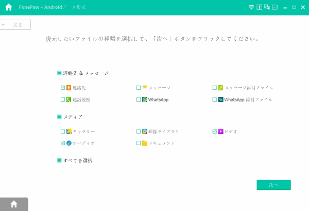Click the blue audio music icon
The height and width of the screenshot is (211, 309).
69,143
